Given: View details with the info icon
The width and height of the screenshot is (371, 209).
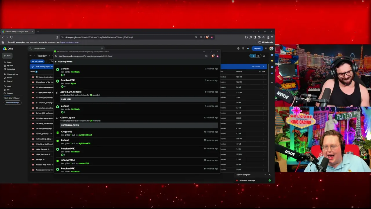Looking at the screenshot, I should click(x=264, y=56).
